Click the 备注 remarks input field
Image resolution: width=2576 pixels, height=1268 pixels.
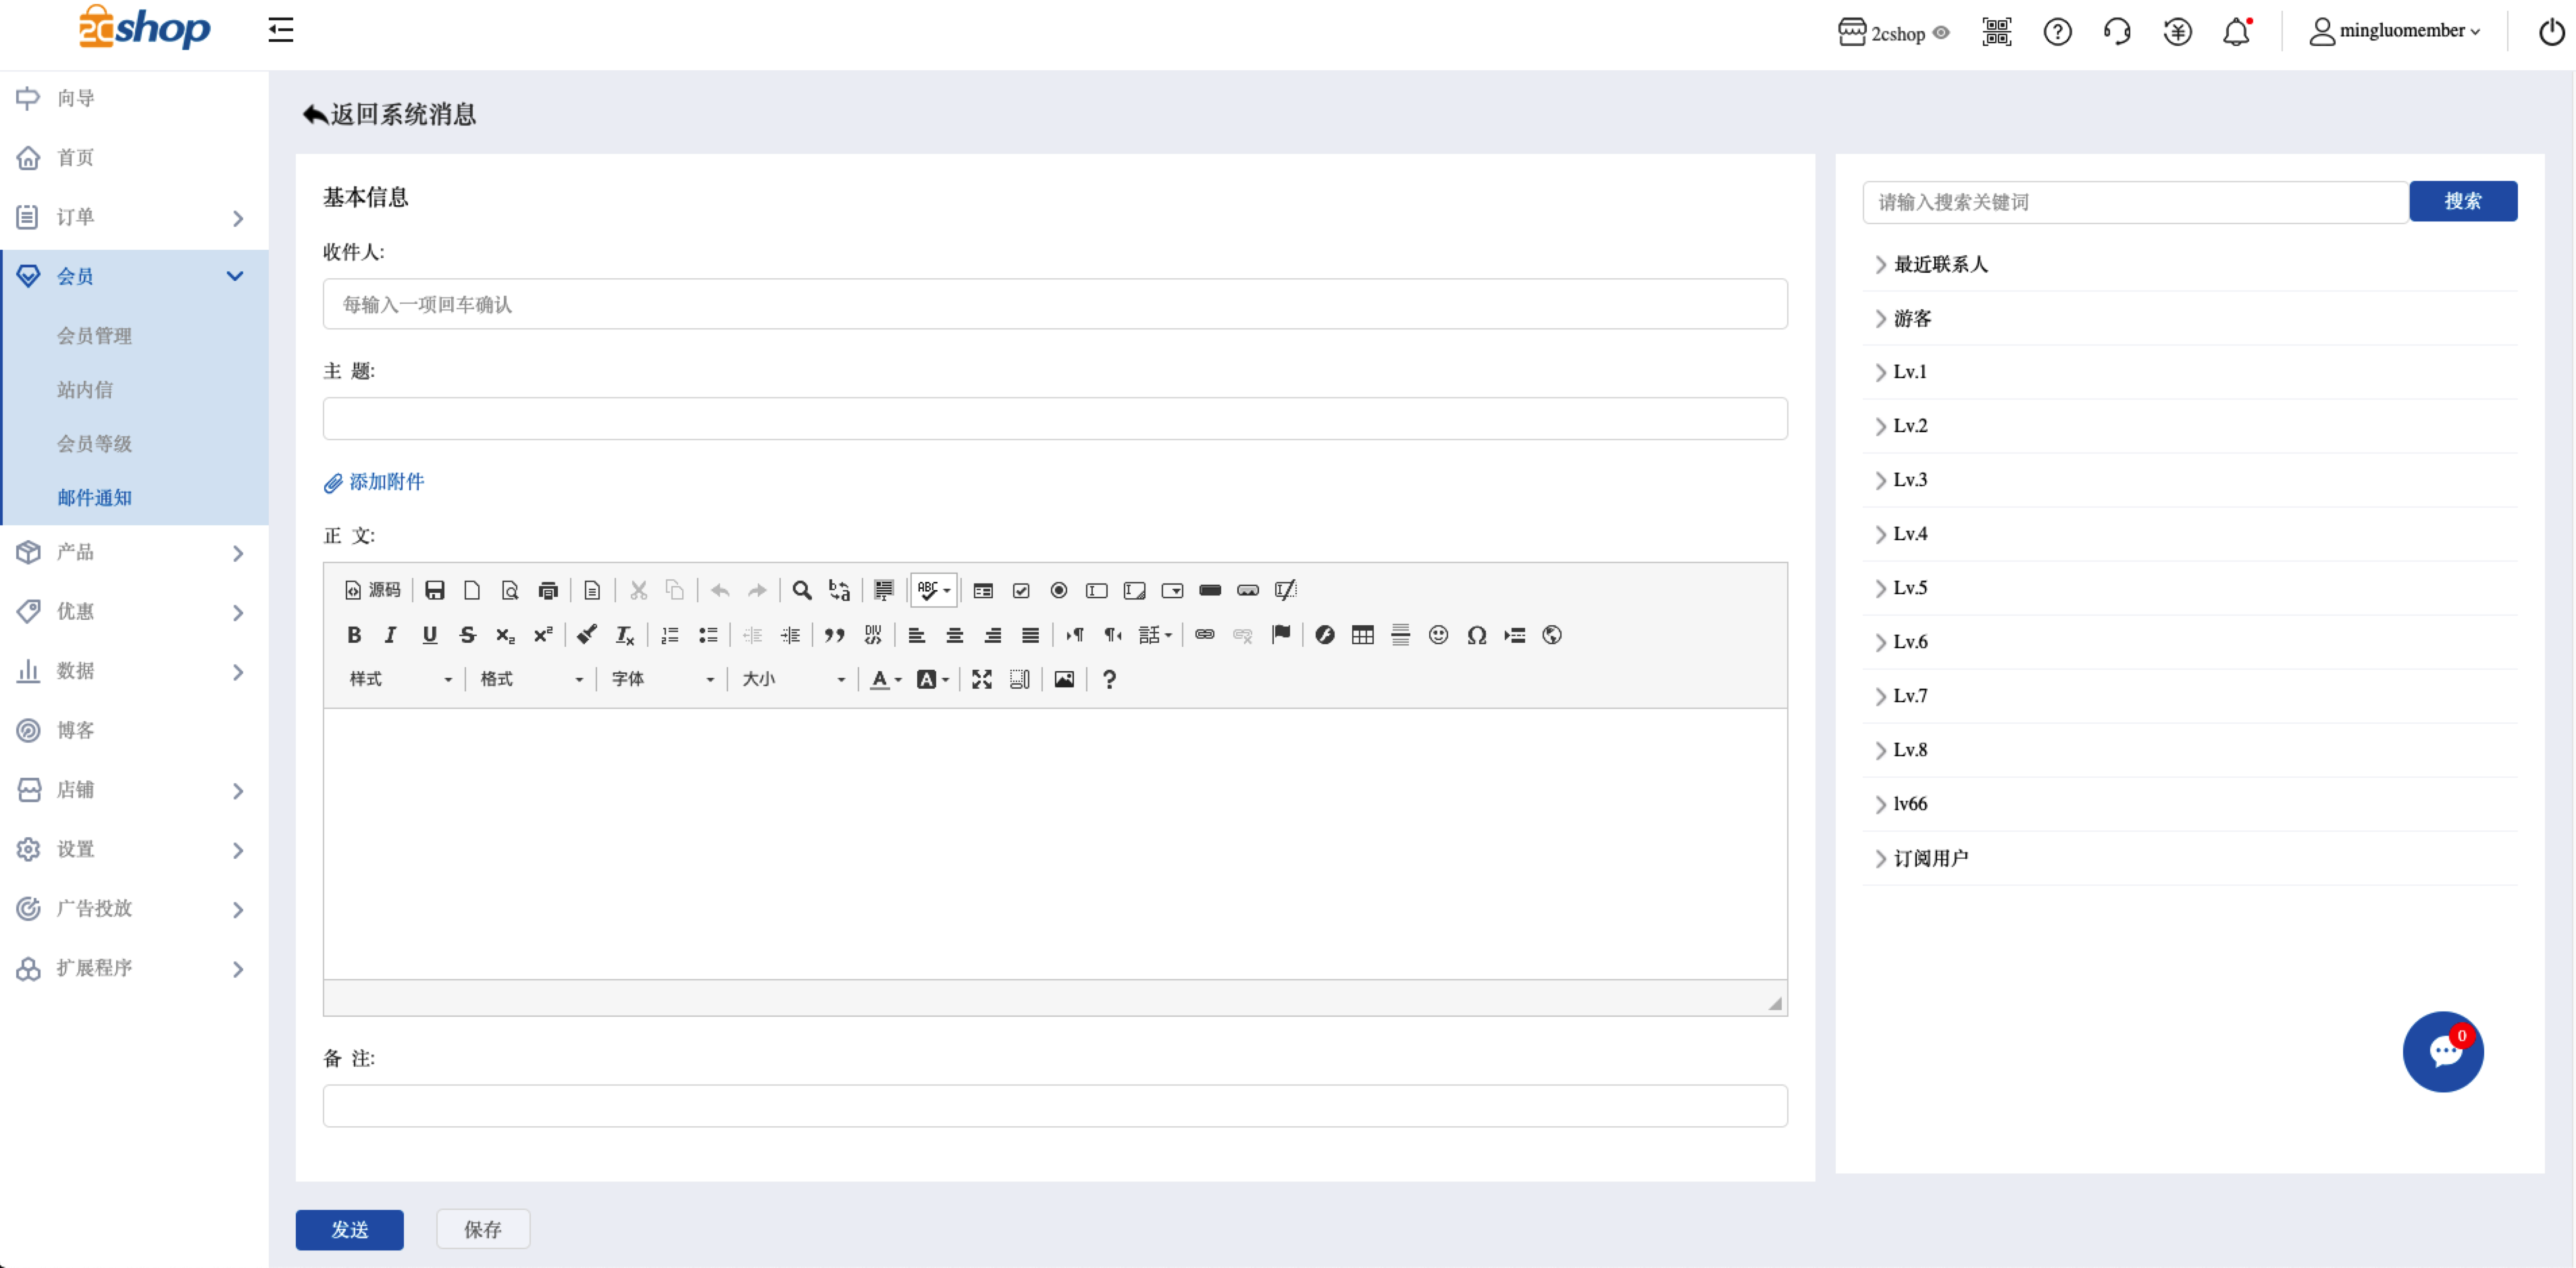click(x=1054, y=1106)
